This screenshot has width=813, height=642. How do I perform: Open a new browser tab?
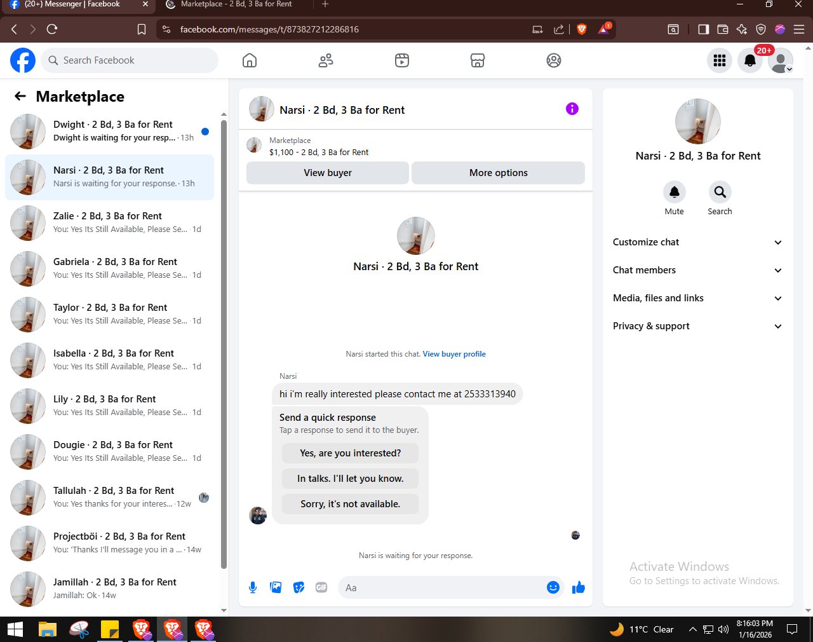325,5
